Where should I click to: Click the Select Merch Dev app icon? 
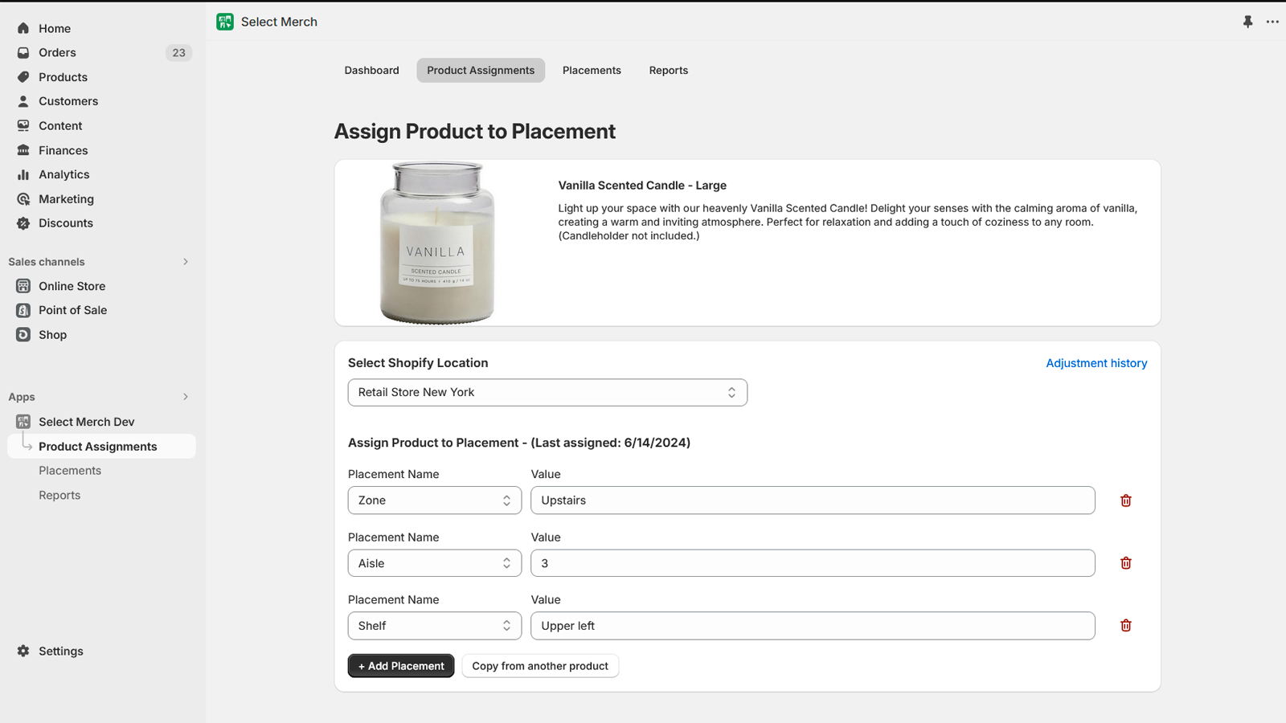coord(23,422)
